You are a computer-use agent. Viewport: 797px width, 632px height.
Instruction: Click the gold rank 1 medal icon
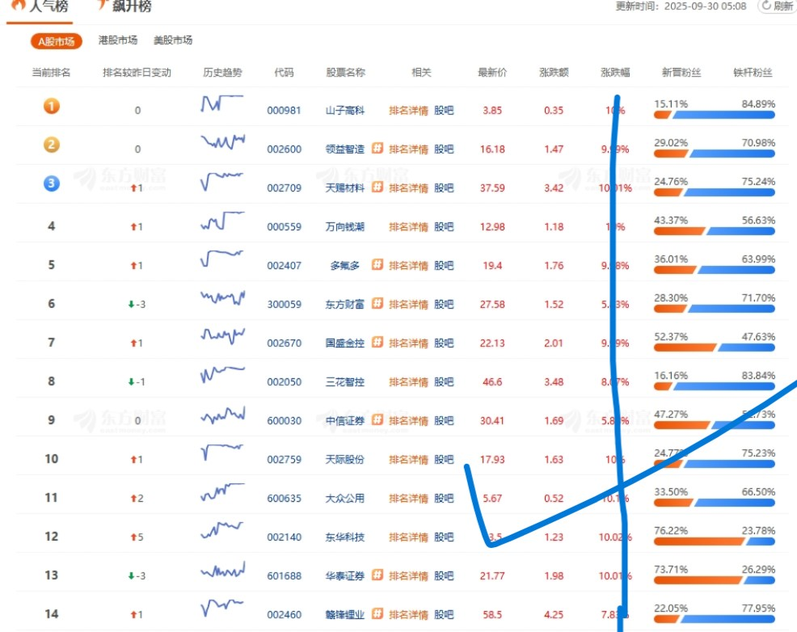pos(51,106)
